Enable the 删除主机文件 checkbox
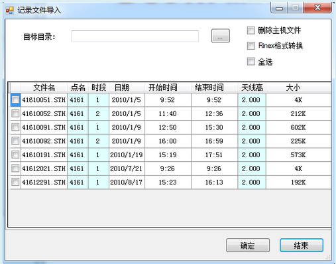336x264 pixels. coord(251,31)
